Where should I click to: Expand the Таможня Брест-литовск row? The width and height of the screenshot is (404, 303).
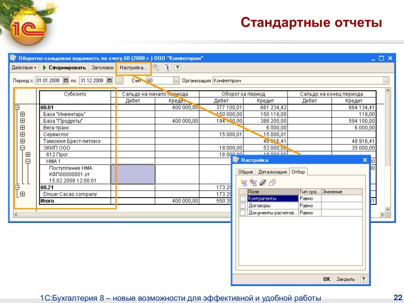coord(22,141)
